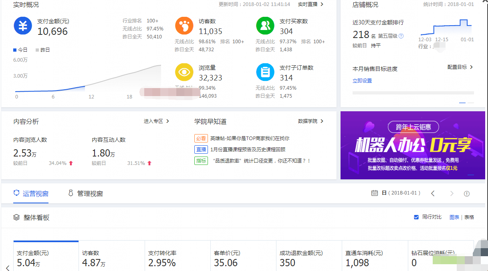Switch view to 图表 mode
The width and height of the screenshot is (488, 271).
click(454, 217)
